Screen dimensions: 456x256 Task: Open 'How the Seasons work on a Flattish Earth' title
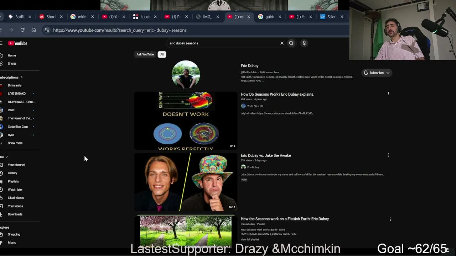click(x=285, y=219)
